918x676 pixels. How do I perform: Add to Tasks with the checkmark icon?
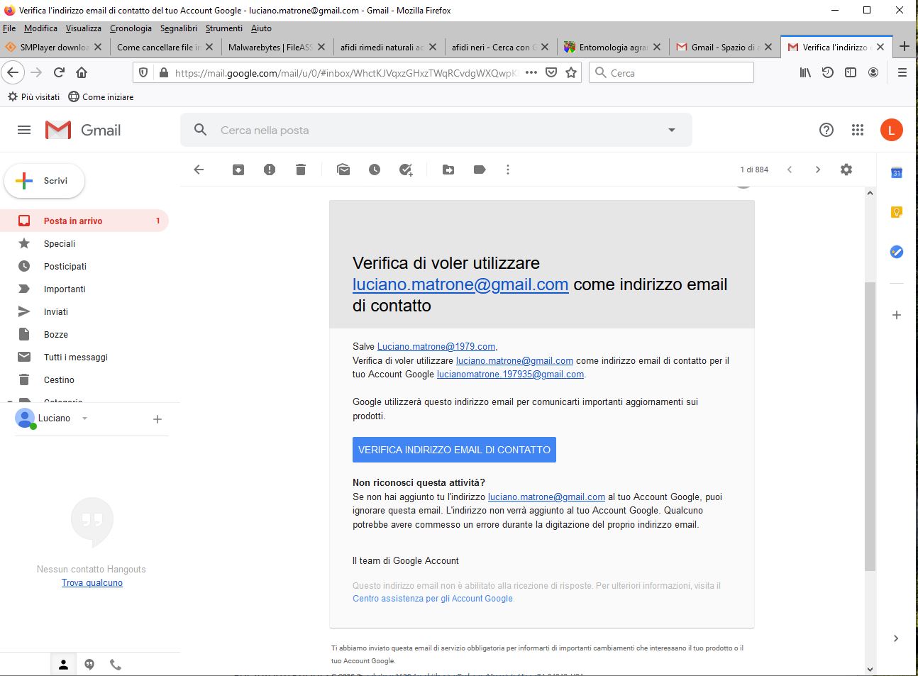[406, 170]
